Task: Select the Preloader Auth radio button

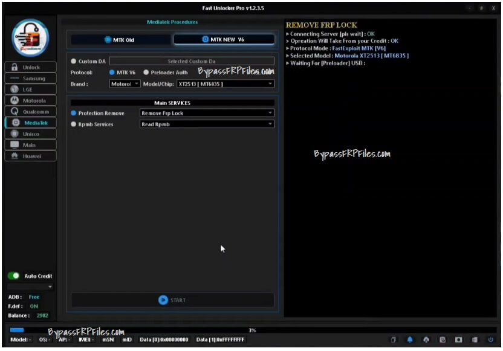Action: click(146, 72)
